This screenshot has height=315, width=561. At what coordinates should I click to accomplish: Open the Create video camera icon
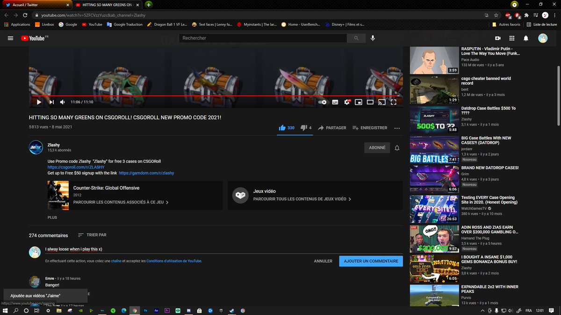498,38
